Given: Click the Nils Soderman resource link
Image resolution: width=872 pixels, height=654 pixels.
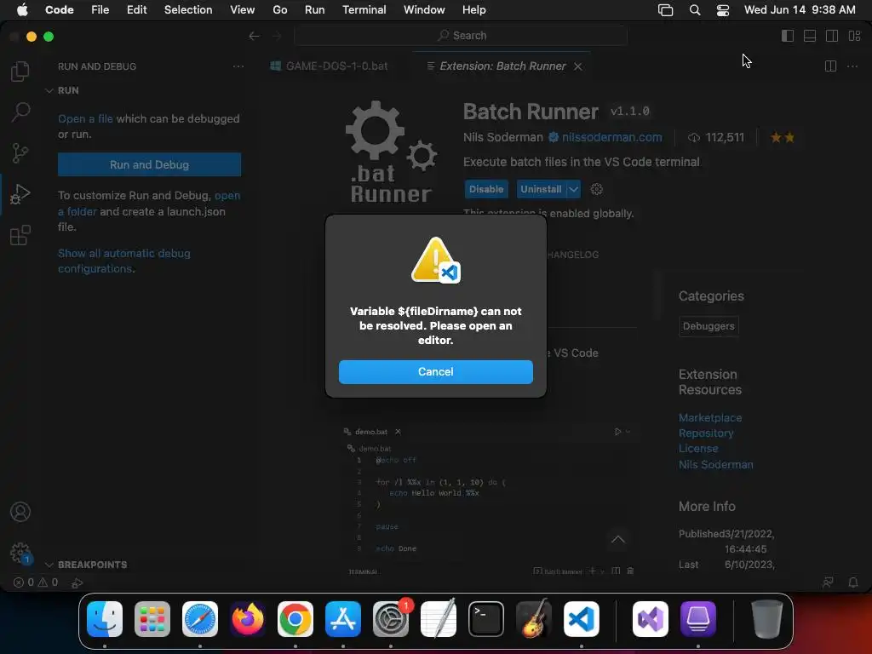Looking at the screenshot, I should (715, 464).
